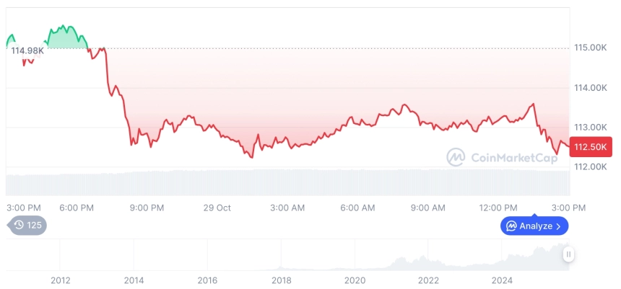Image resolution: width=621 pixels, height=289 pixels.
Task: Click the volume bars strip below chart
Action: coord(288,182)
